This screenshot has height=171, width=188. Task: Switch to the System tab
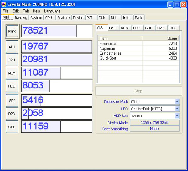(x=36, y=18)
